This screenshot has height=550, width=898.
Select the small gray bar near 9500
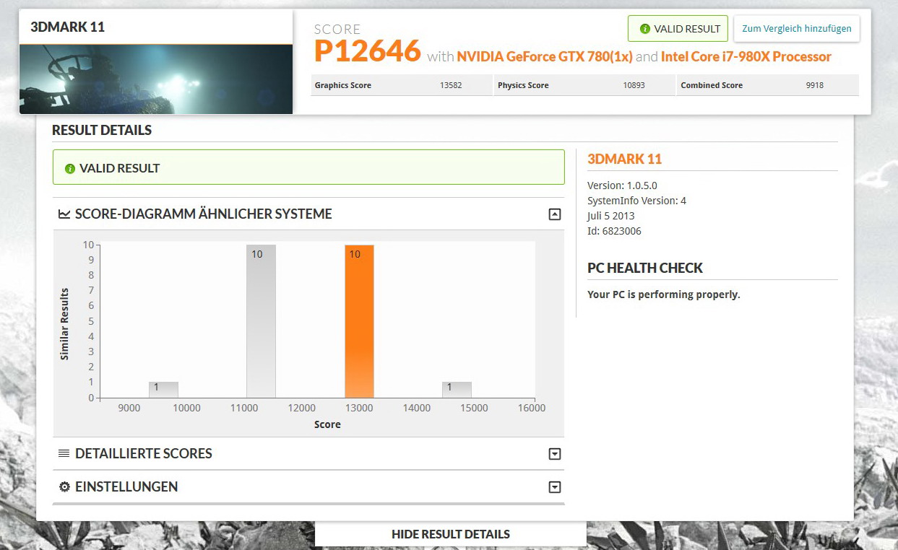click(x=163, y=390)
